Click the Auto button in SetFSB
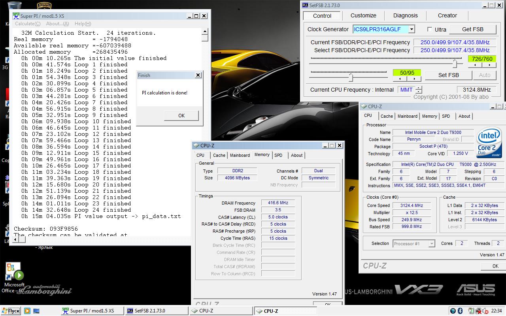 484,75
